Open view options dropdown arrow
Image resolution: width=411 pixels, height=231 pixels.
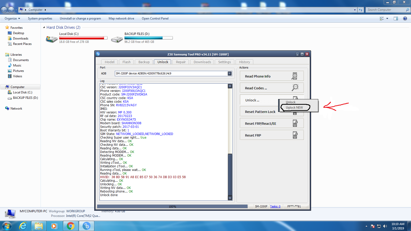click(x=387, y=18)
